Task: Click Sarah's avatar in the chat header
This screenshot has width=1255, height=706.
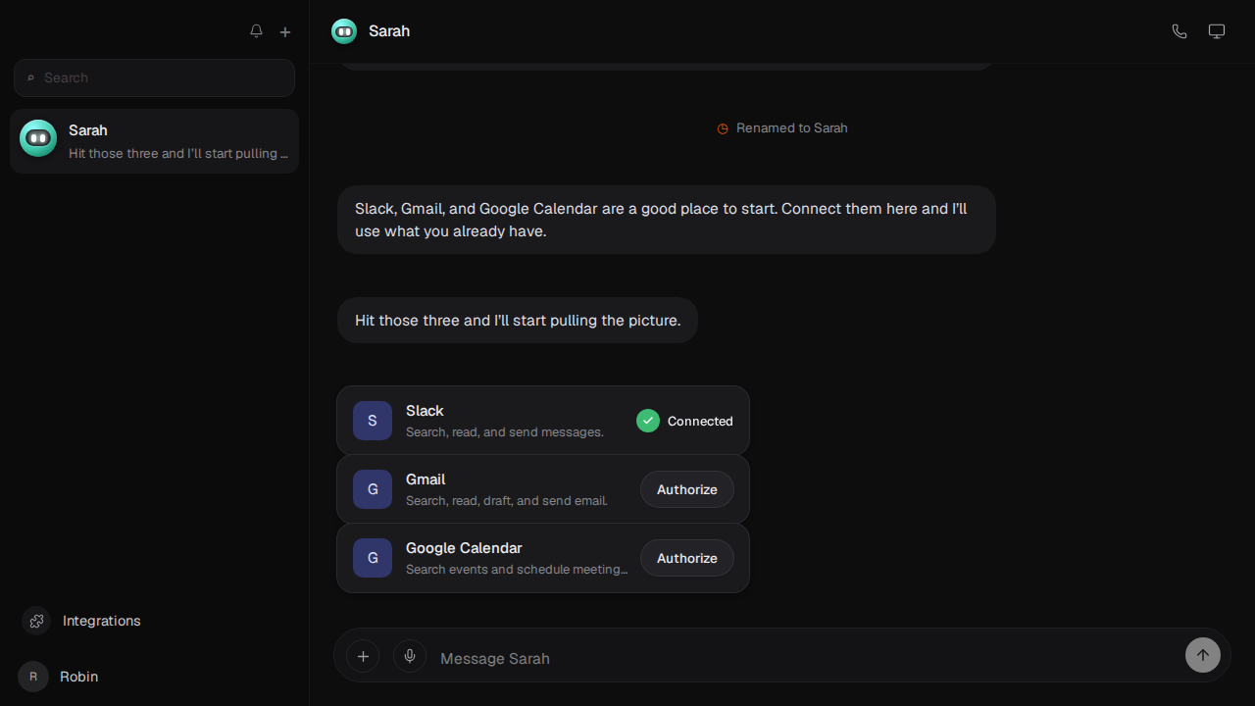Action: (x=344, y=31)
